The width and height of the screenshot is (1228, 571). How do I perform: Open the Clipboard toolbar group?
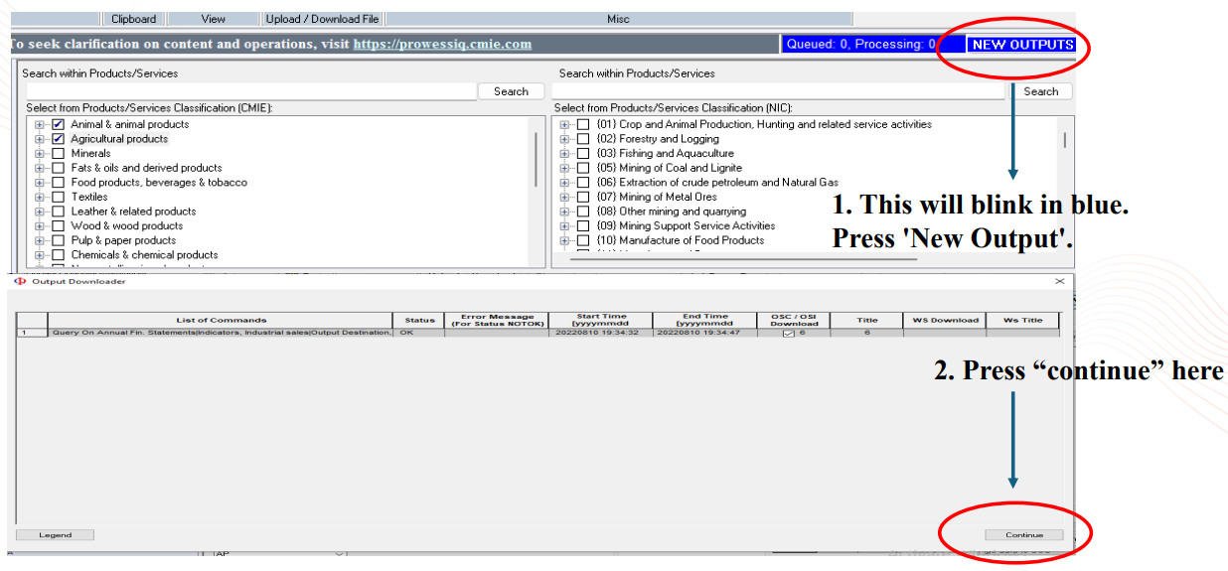pos(133,19)
